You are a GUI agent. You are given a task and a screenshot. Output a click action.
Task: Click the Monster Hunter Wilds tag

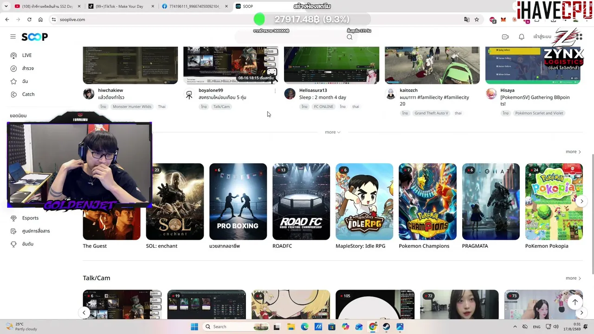point(132,107)
